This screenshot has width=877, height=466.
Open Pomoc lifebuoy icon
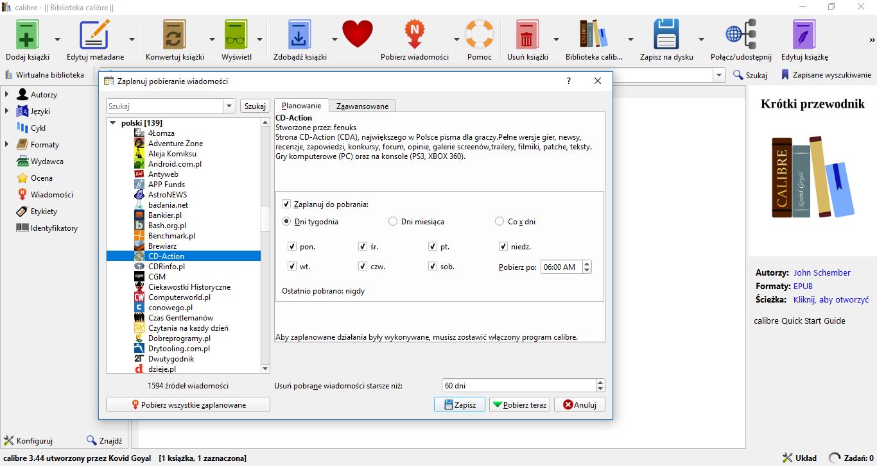[479, 34]
